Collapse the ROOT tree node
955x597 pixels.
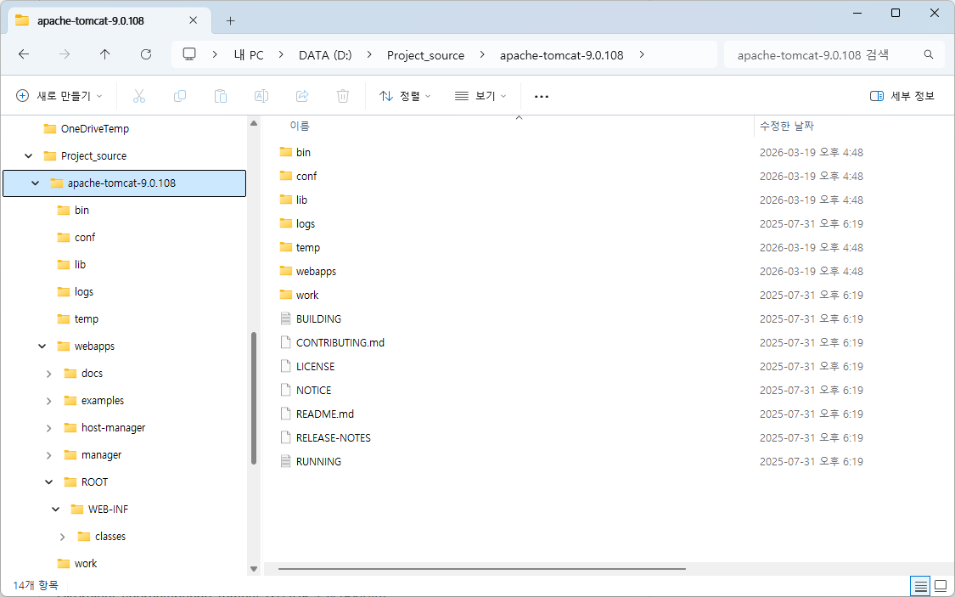[48, 482]
